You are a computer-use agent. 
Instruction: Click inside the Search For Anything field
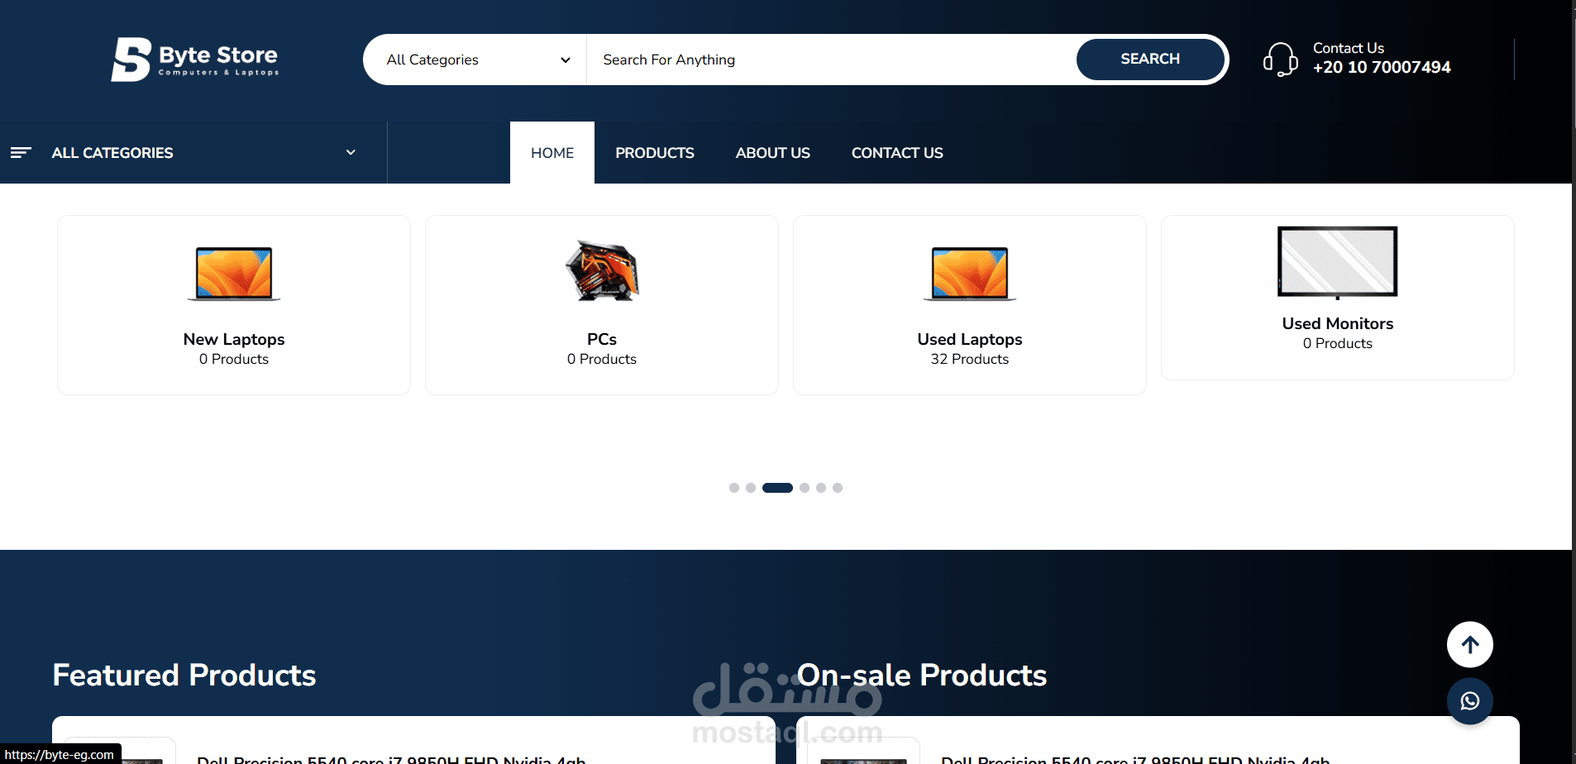(827, 59)
